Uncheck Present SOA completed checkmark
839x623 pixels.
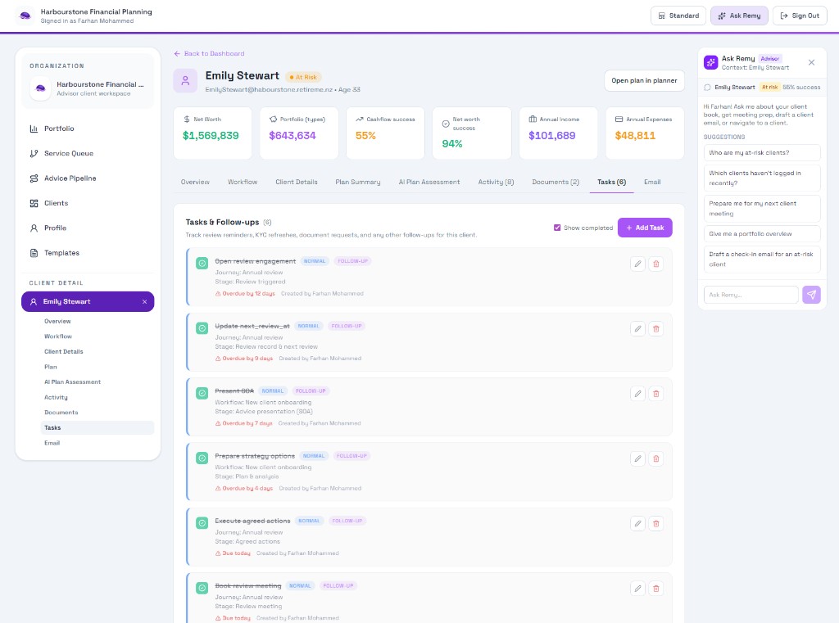[202, 393]
